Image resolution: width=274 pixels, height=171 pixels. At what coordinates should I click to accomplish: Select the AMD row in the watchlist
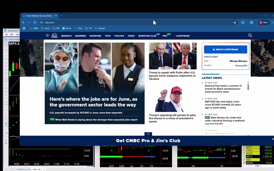[x=257, y=160]
